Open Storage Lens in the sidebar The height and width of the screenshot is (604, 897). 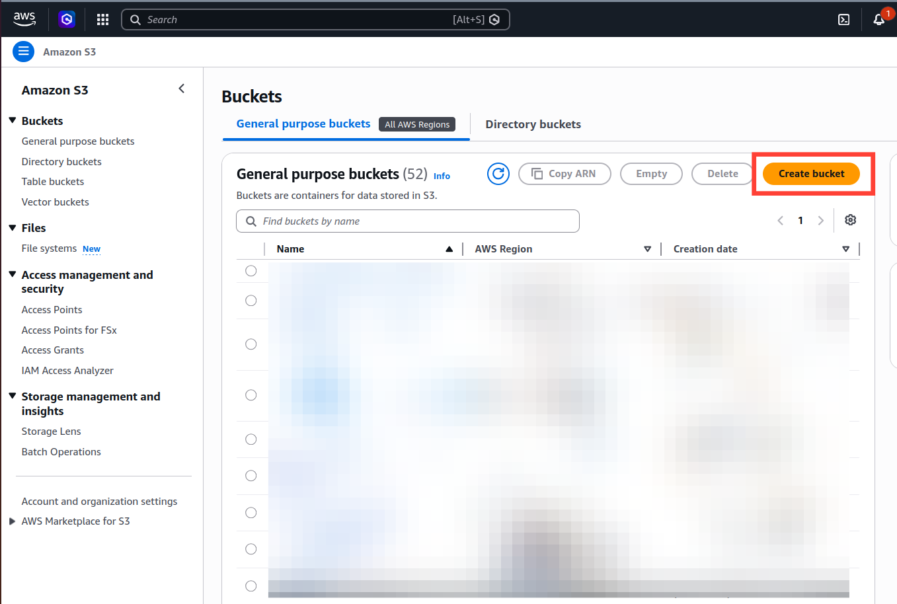click(x=51, y=432)
